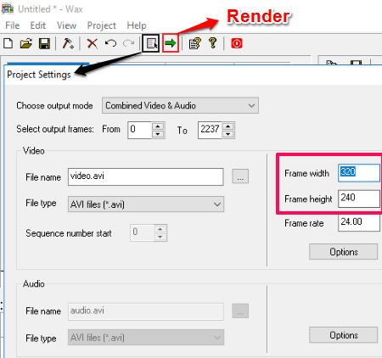Delete selection using the red X icon
Viewport: 382px width, 358px height.
coord(93,43)
